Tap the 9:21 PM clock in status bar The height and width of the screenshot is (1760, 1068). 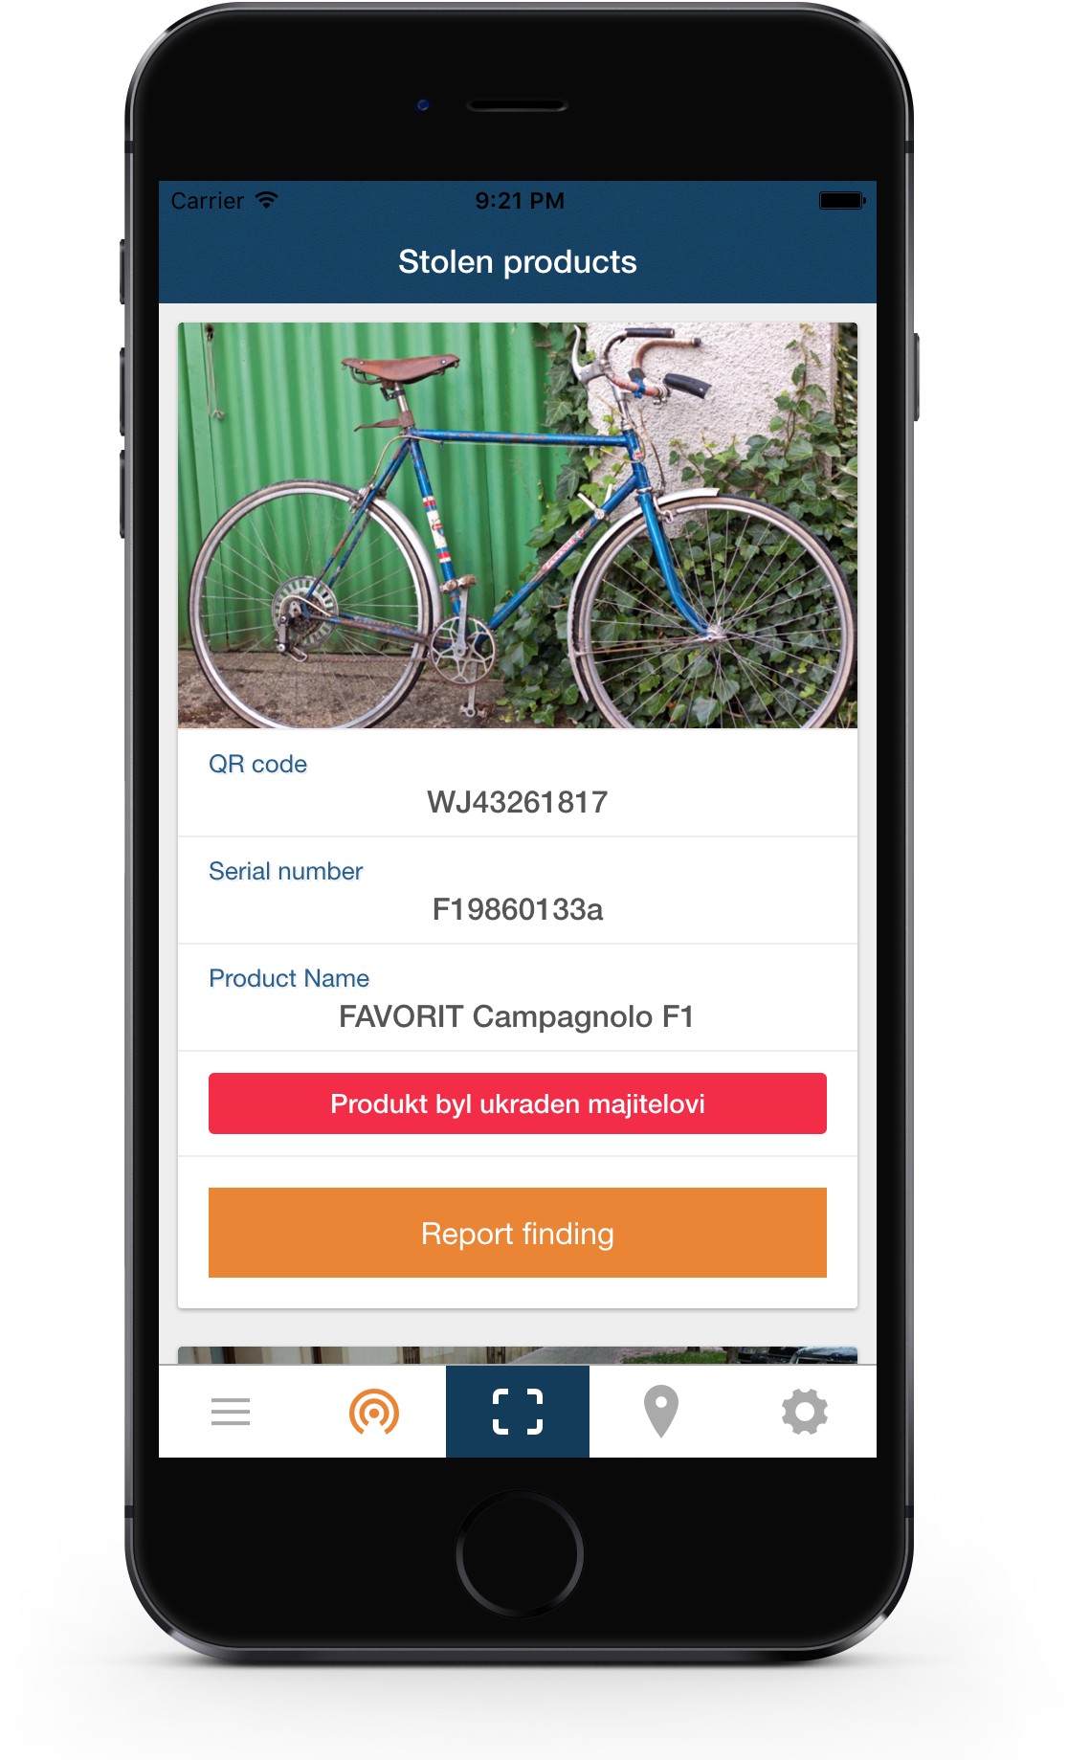pos(520,201)
